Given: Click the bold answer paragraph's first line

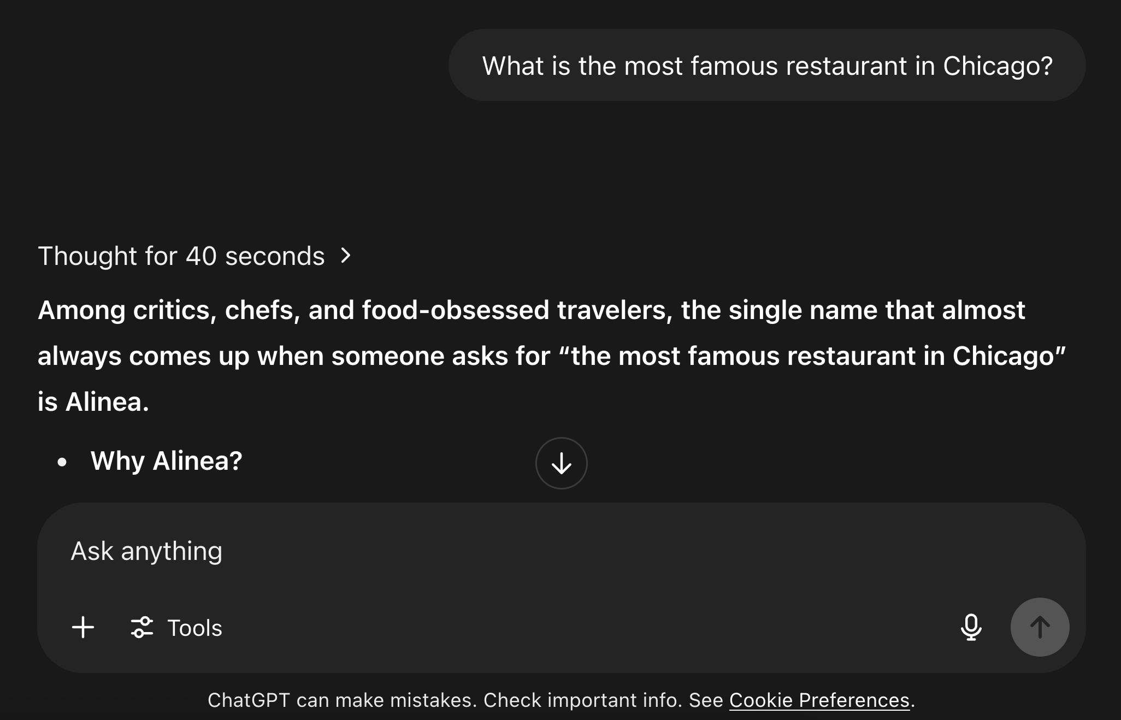Looking at the screenshot, I should [x=531, y=310].
